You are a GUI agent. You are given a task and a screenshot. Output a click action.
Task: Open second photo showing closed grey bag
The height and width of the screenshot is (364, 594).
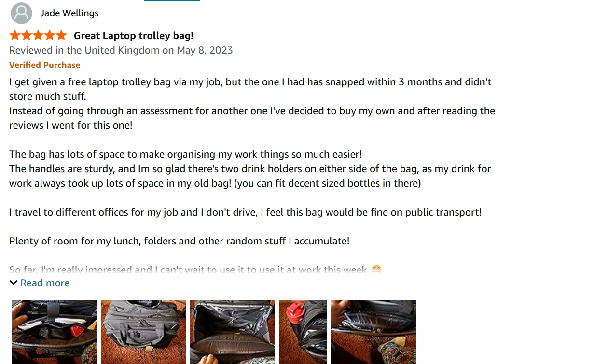click(143, 332)
